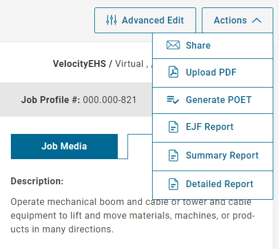Open the Advanced Edit button

pyautogui.click(x=145, y=20)
